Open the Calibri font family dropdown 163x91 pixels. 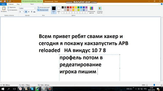tap(35, 8)
